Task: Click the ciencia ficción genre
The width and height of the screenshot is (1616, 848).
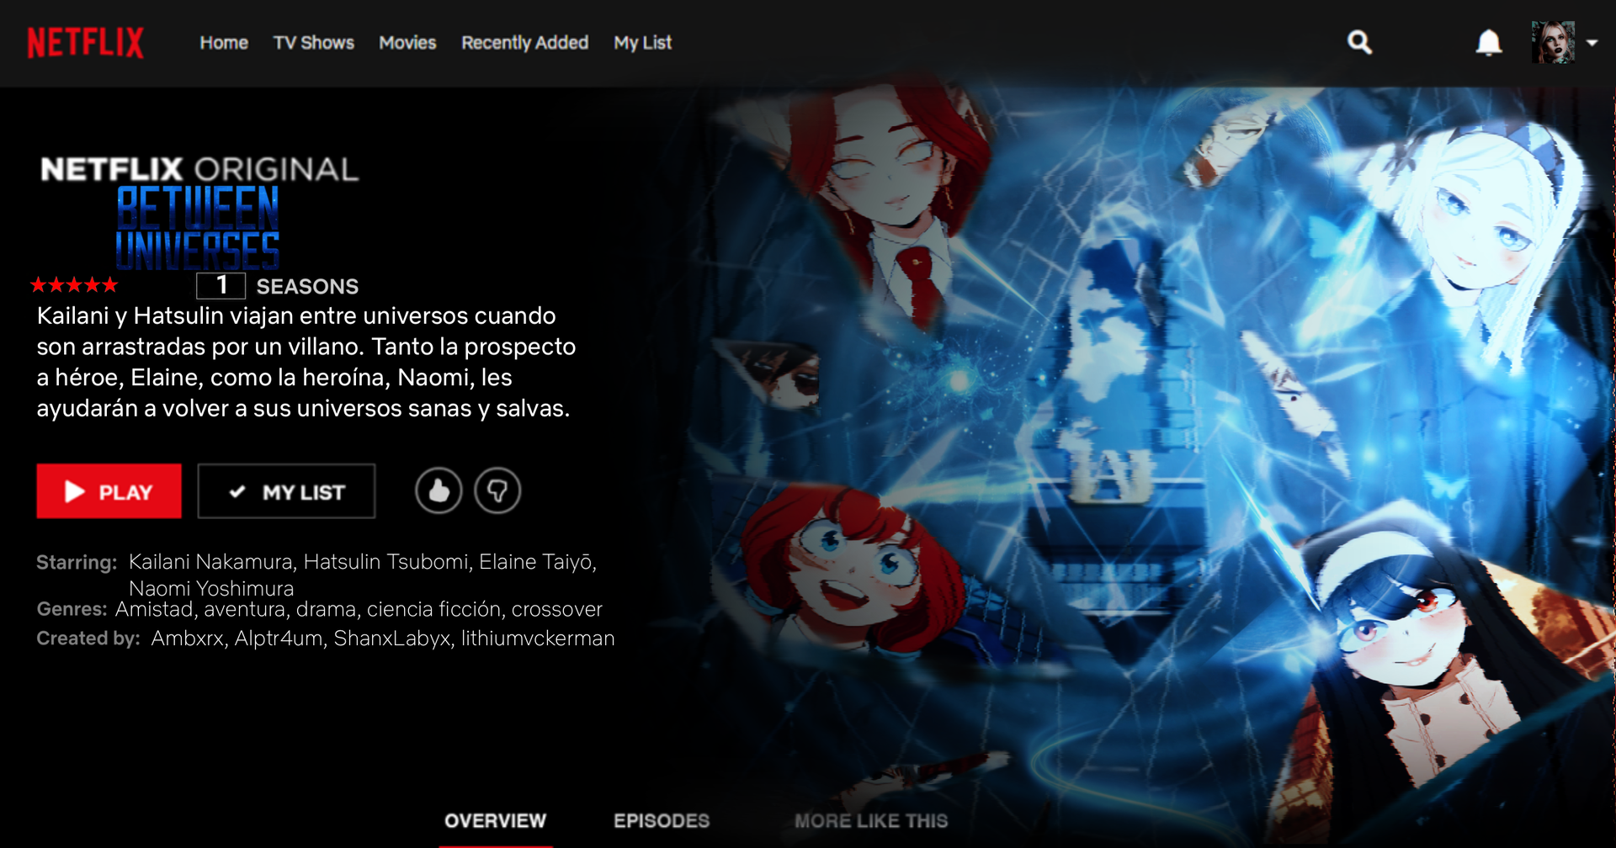Action: [433, 609]
